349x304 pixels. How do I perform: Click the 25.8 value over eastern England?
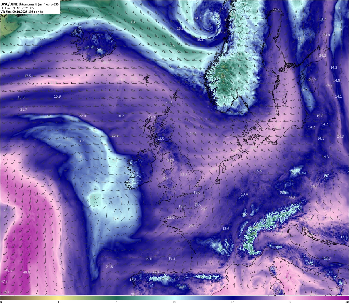point(184,175)
